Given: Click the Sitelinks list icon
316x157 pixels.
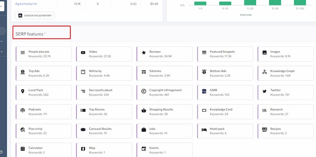Looking at the screenshot, I should click(x=144, y=72).
